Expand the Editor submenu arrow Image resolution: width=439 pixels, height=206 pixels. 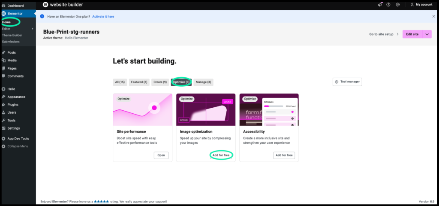pyautogui.click(x=33, y=29)
